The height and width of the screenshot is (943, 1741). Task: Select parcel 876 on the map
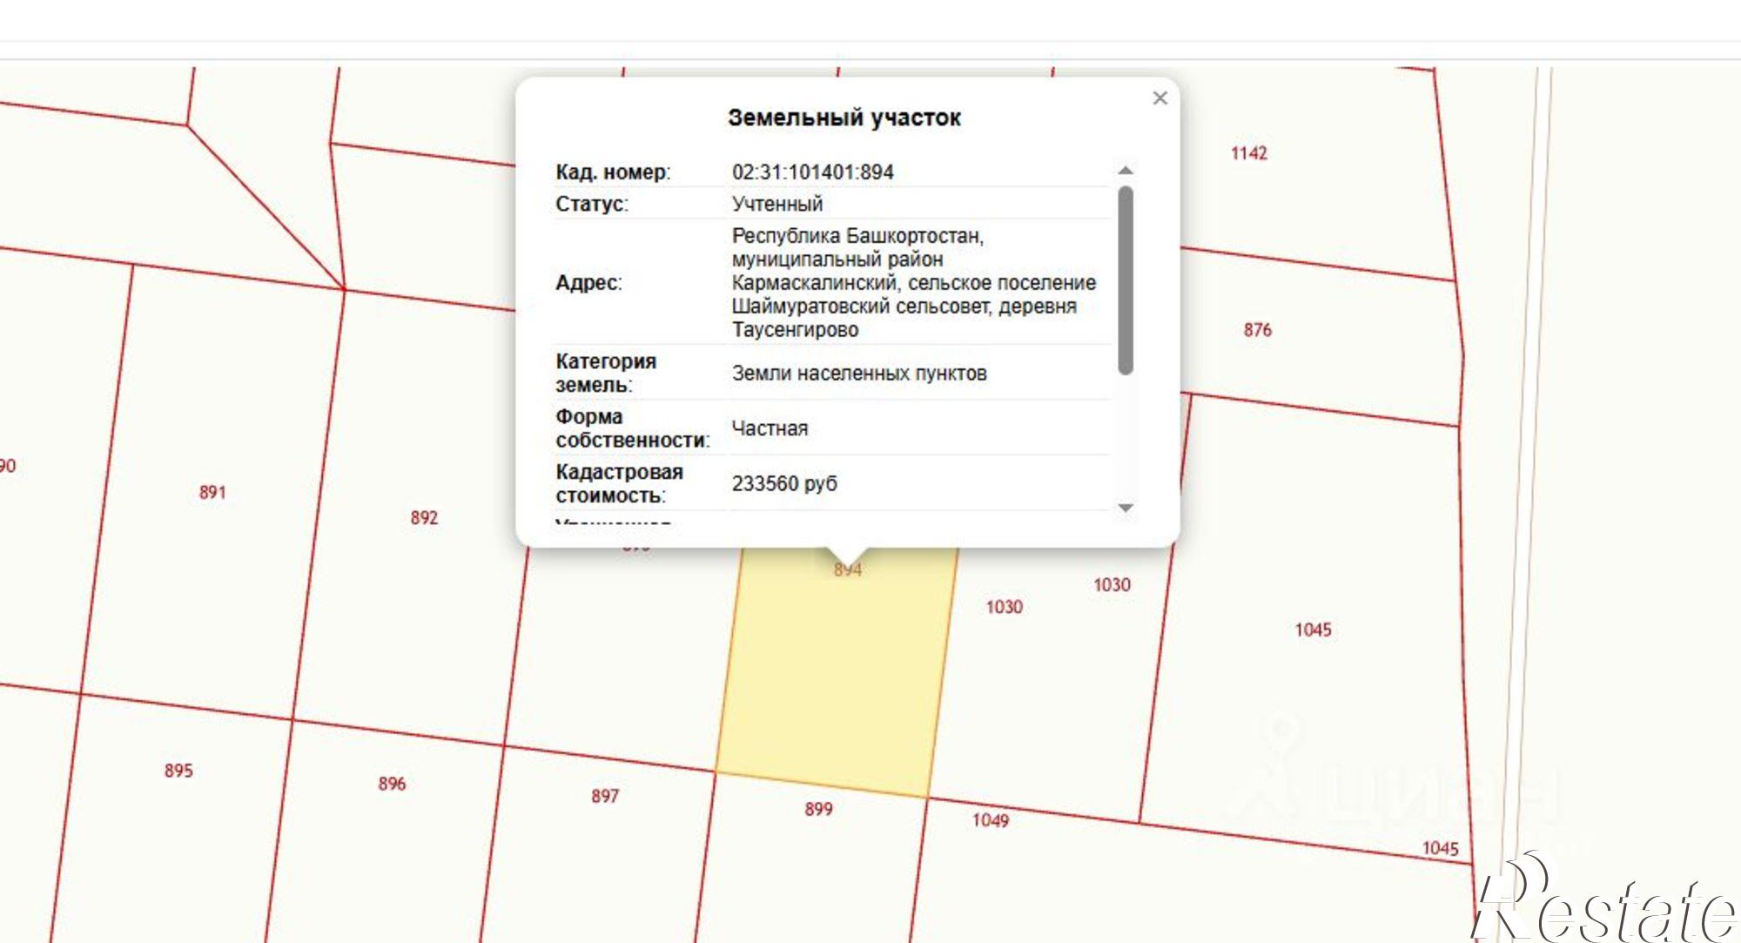1257,330
